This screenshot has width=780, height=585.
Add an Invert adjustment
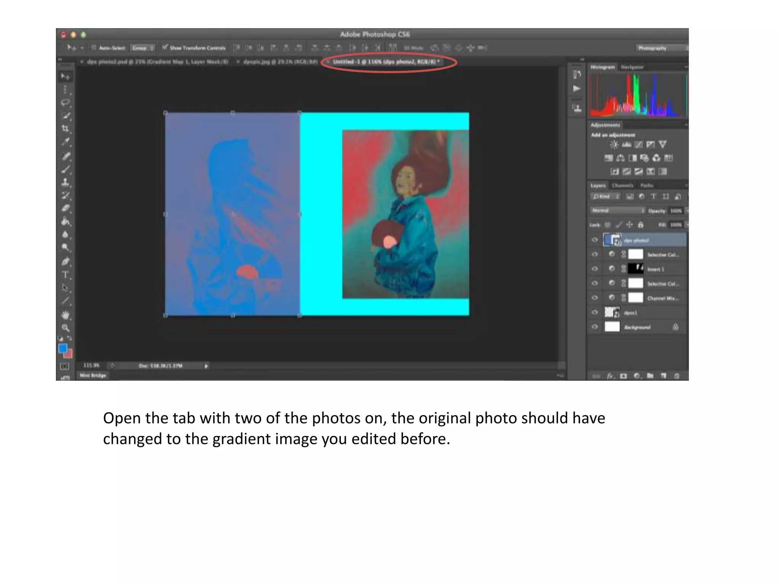[x=614, y=172]
